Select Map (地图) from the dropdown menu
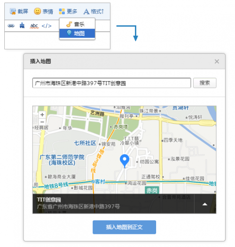The height and width of the screenshot is (247, 235). point(77,33)
